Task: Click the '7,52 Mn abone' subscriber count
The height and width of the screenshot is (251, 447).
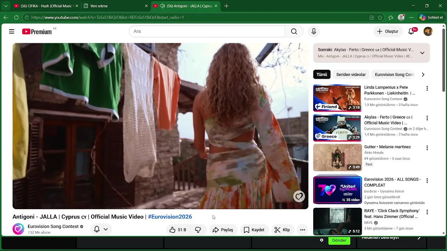Action: [x=39, y=233]
